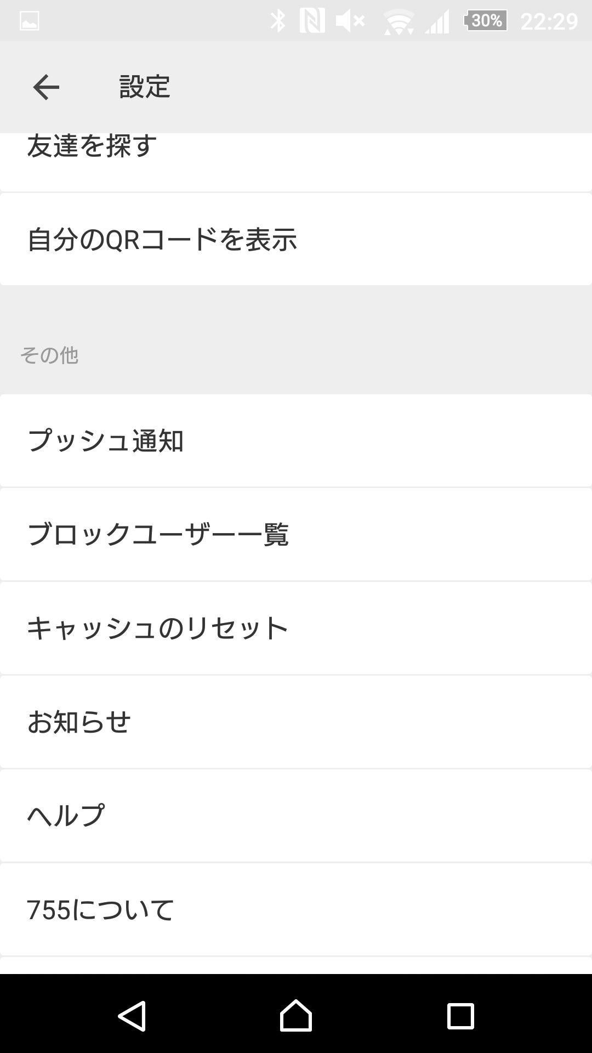Tap the Wi-Fi status icon
The width and height of the screenshot is (592, 1053).
pyautogui.click(x=399, y=22)
